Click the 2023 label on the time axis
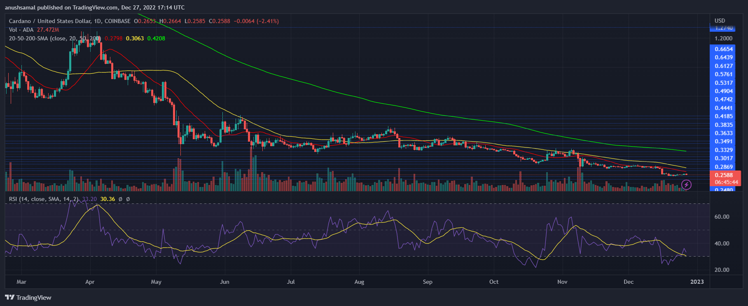Viewport: 748px width, 306px height. point(697,282)
